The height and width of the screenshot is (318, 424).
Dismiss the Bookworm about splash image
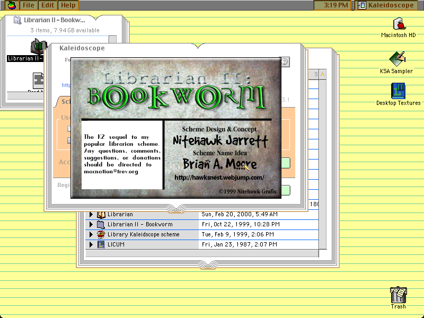point(176,128)
